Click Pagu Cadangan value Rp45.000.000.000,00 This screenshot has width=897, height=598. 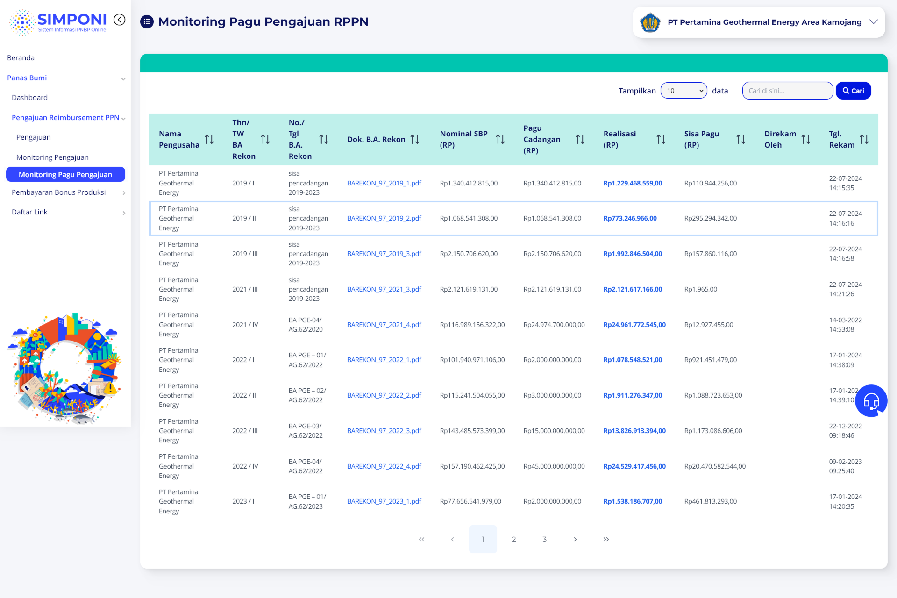(554, 466)
